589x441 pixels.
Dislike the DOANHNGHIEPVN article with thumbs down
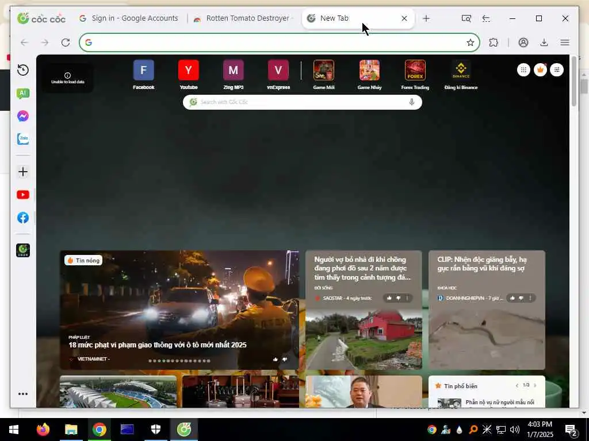point(521,298)
